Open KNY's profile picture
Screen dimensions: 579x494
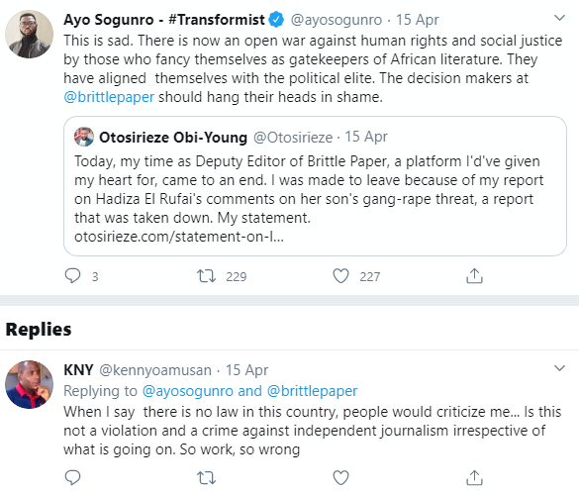pos(29,385)
